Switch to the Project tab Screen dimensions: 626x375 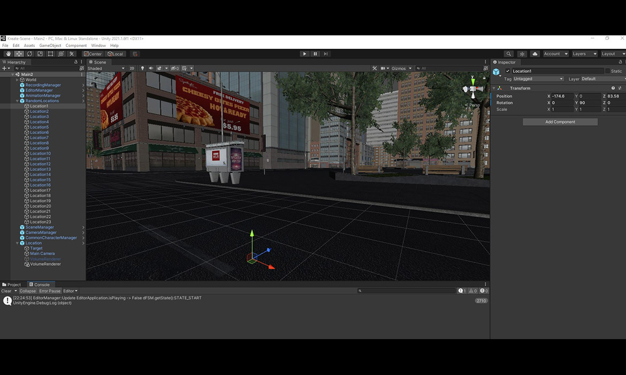pyautogui.click(x=12, y=284)
